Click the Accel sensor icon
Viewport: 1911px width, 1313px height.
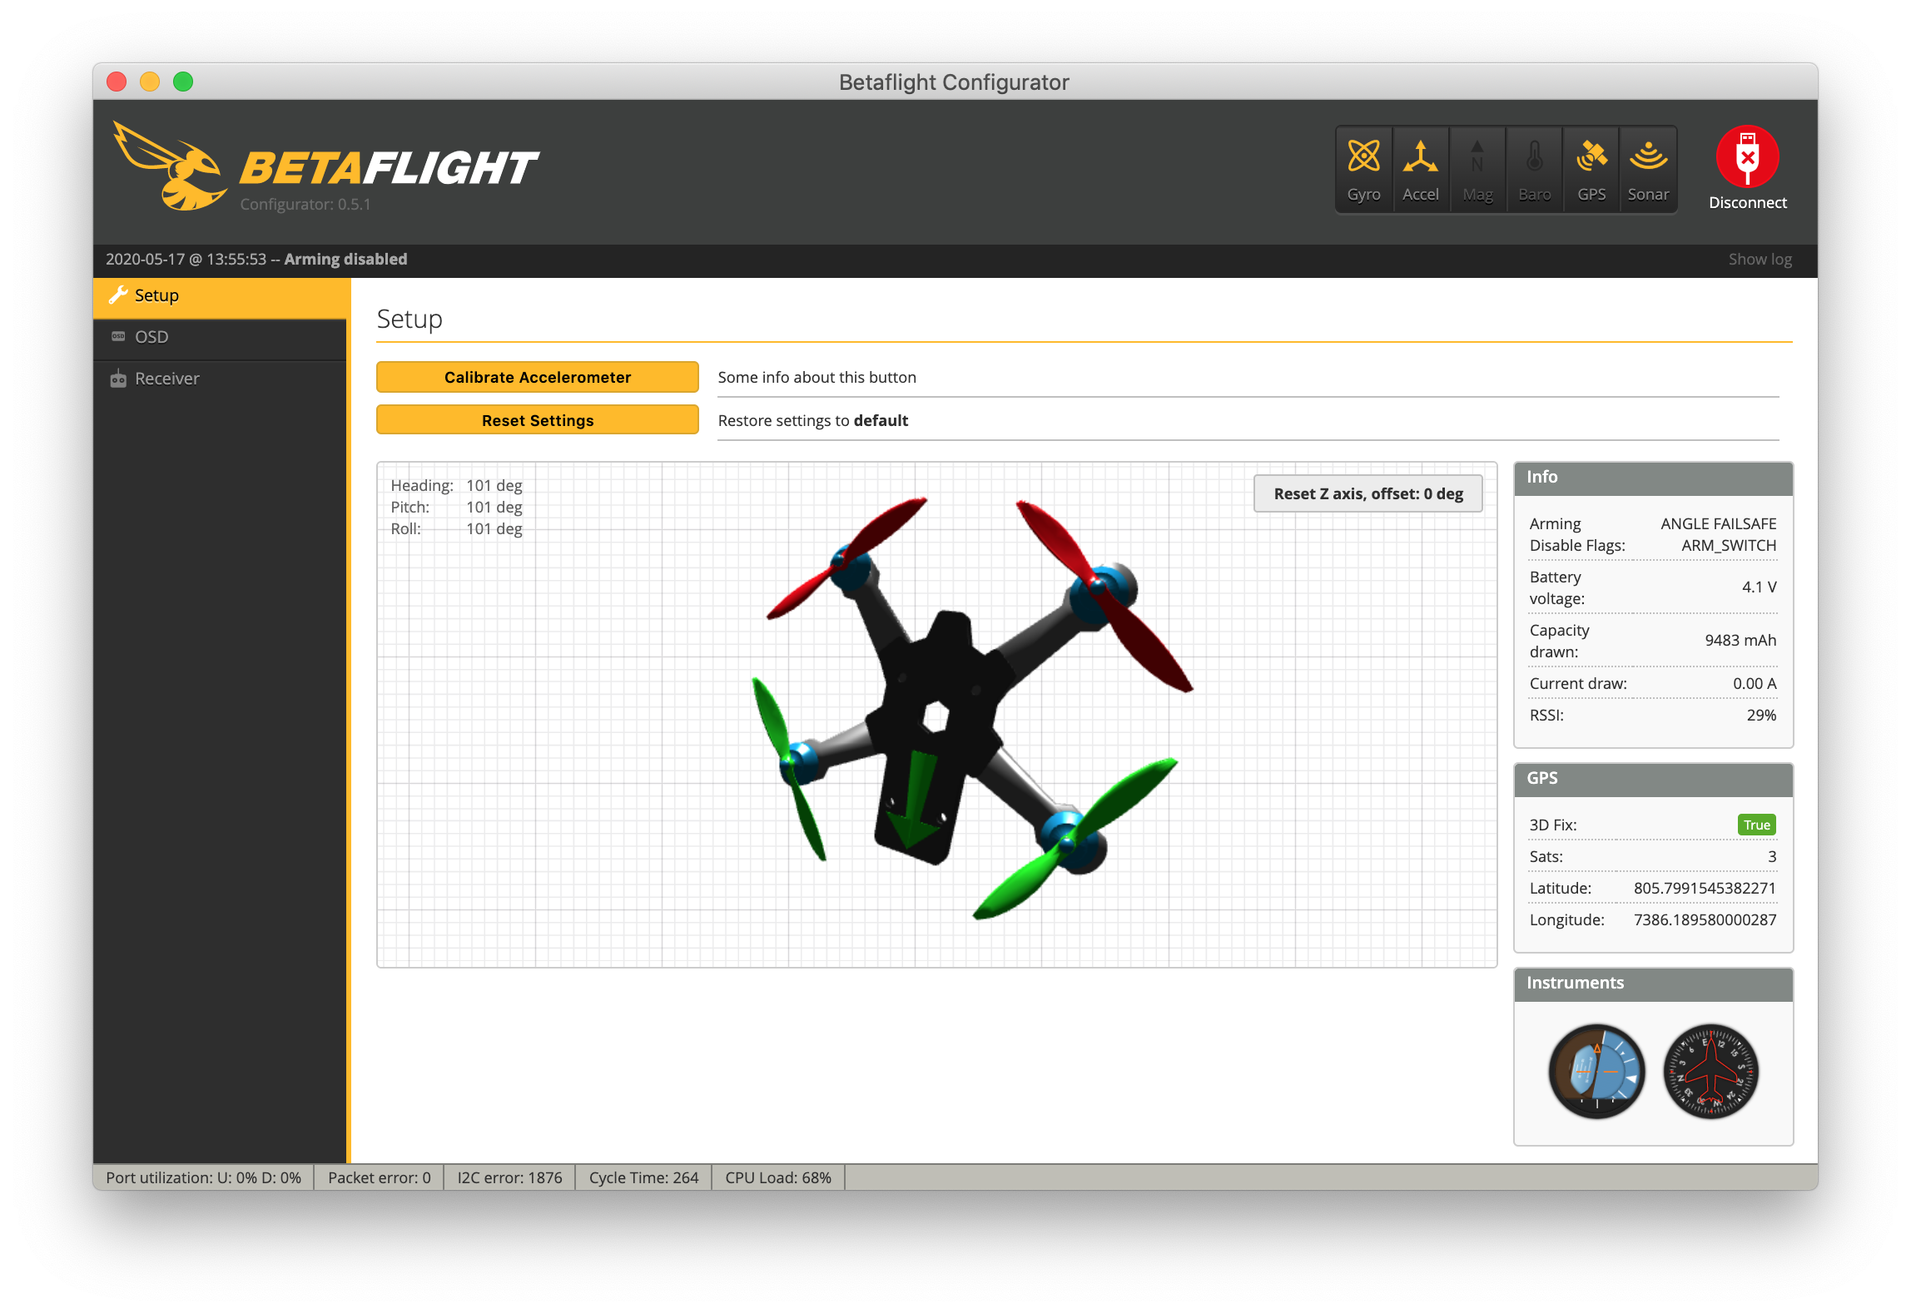1420,156
